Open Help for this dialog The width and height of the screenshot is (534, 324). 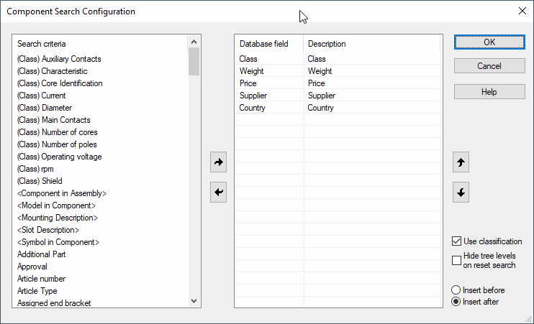pos(489,92)
